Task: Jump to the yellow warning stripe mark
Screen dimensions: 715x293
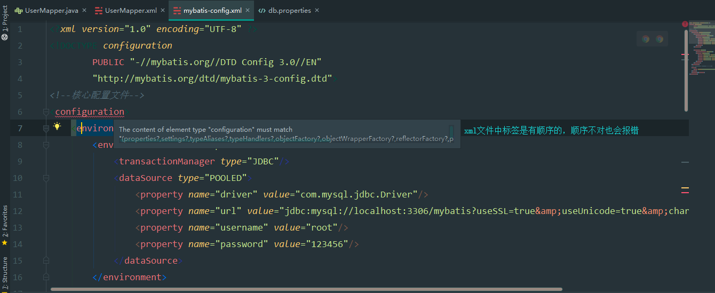Action: [x=685, y=188]
